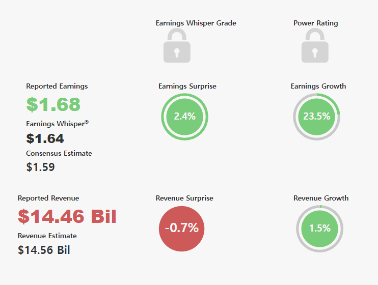The width and height of the screenshot is (378, 285).
Task: Click the -0.7% Revenue Surprise circle
Action: point(181,229)
